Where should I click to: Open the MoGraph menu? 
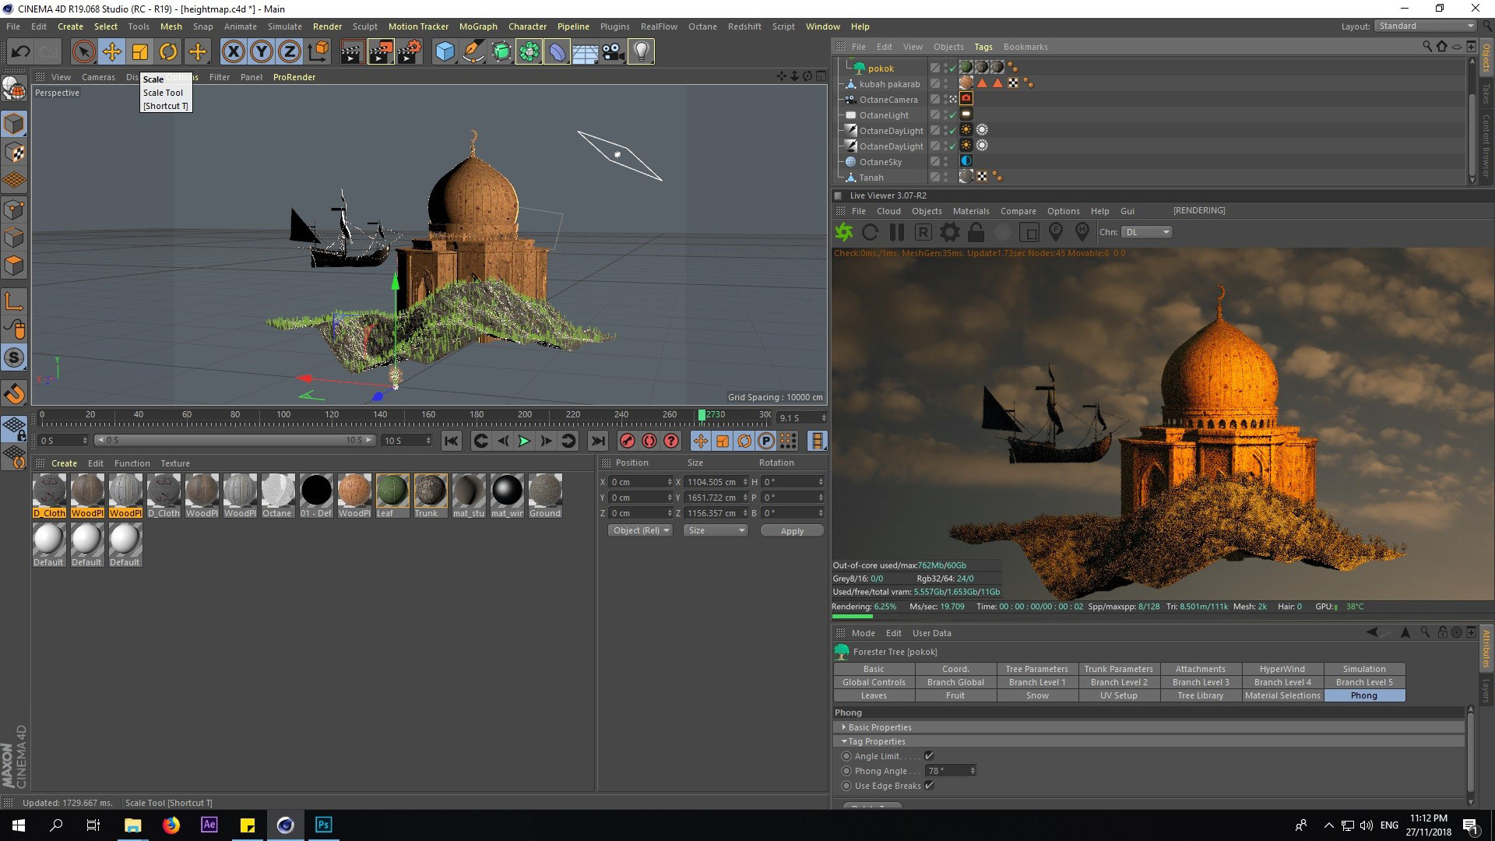[478, 26]
